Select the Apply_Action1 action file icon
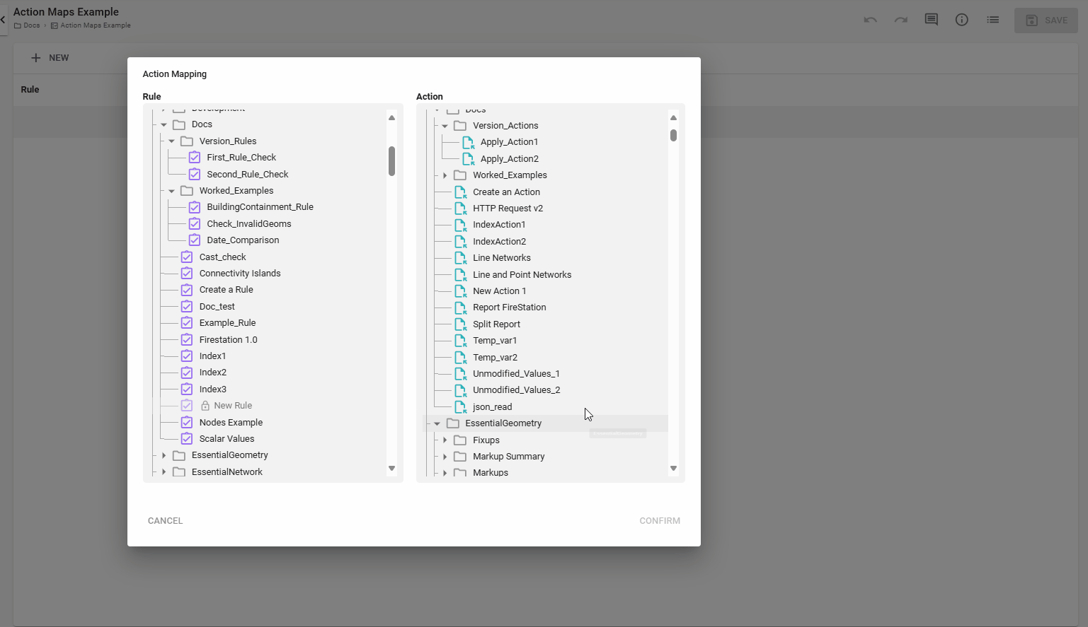 [x=468, y=142]
